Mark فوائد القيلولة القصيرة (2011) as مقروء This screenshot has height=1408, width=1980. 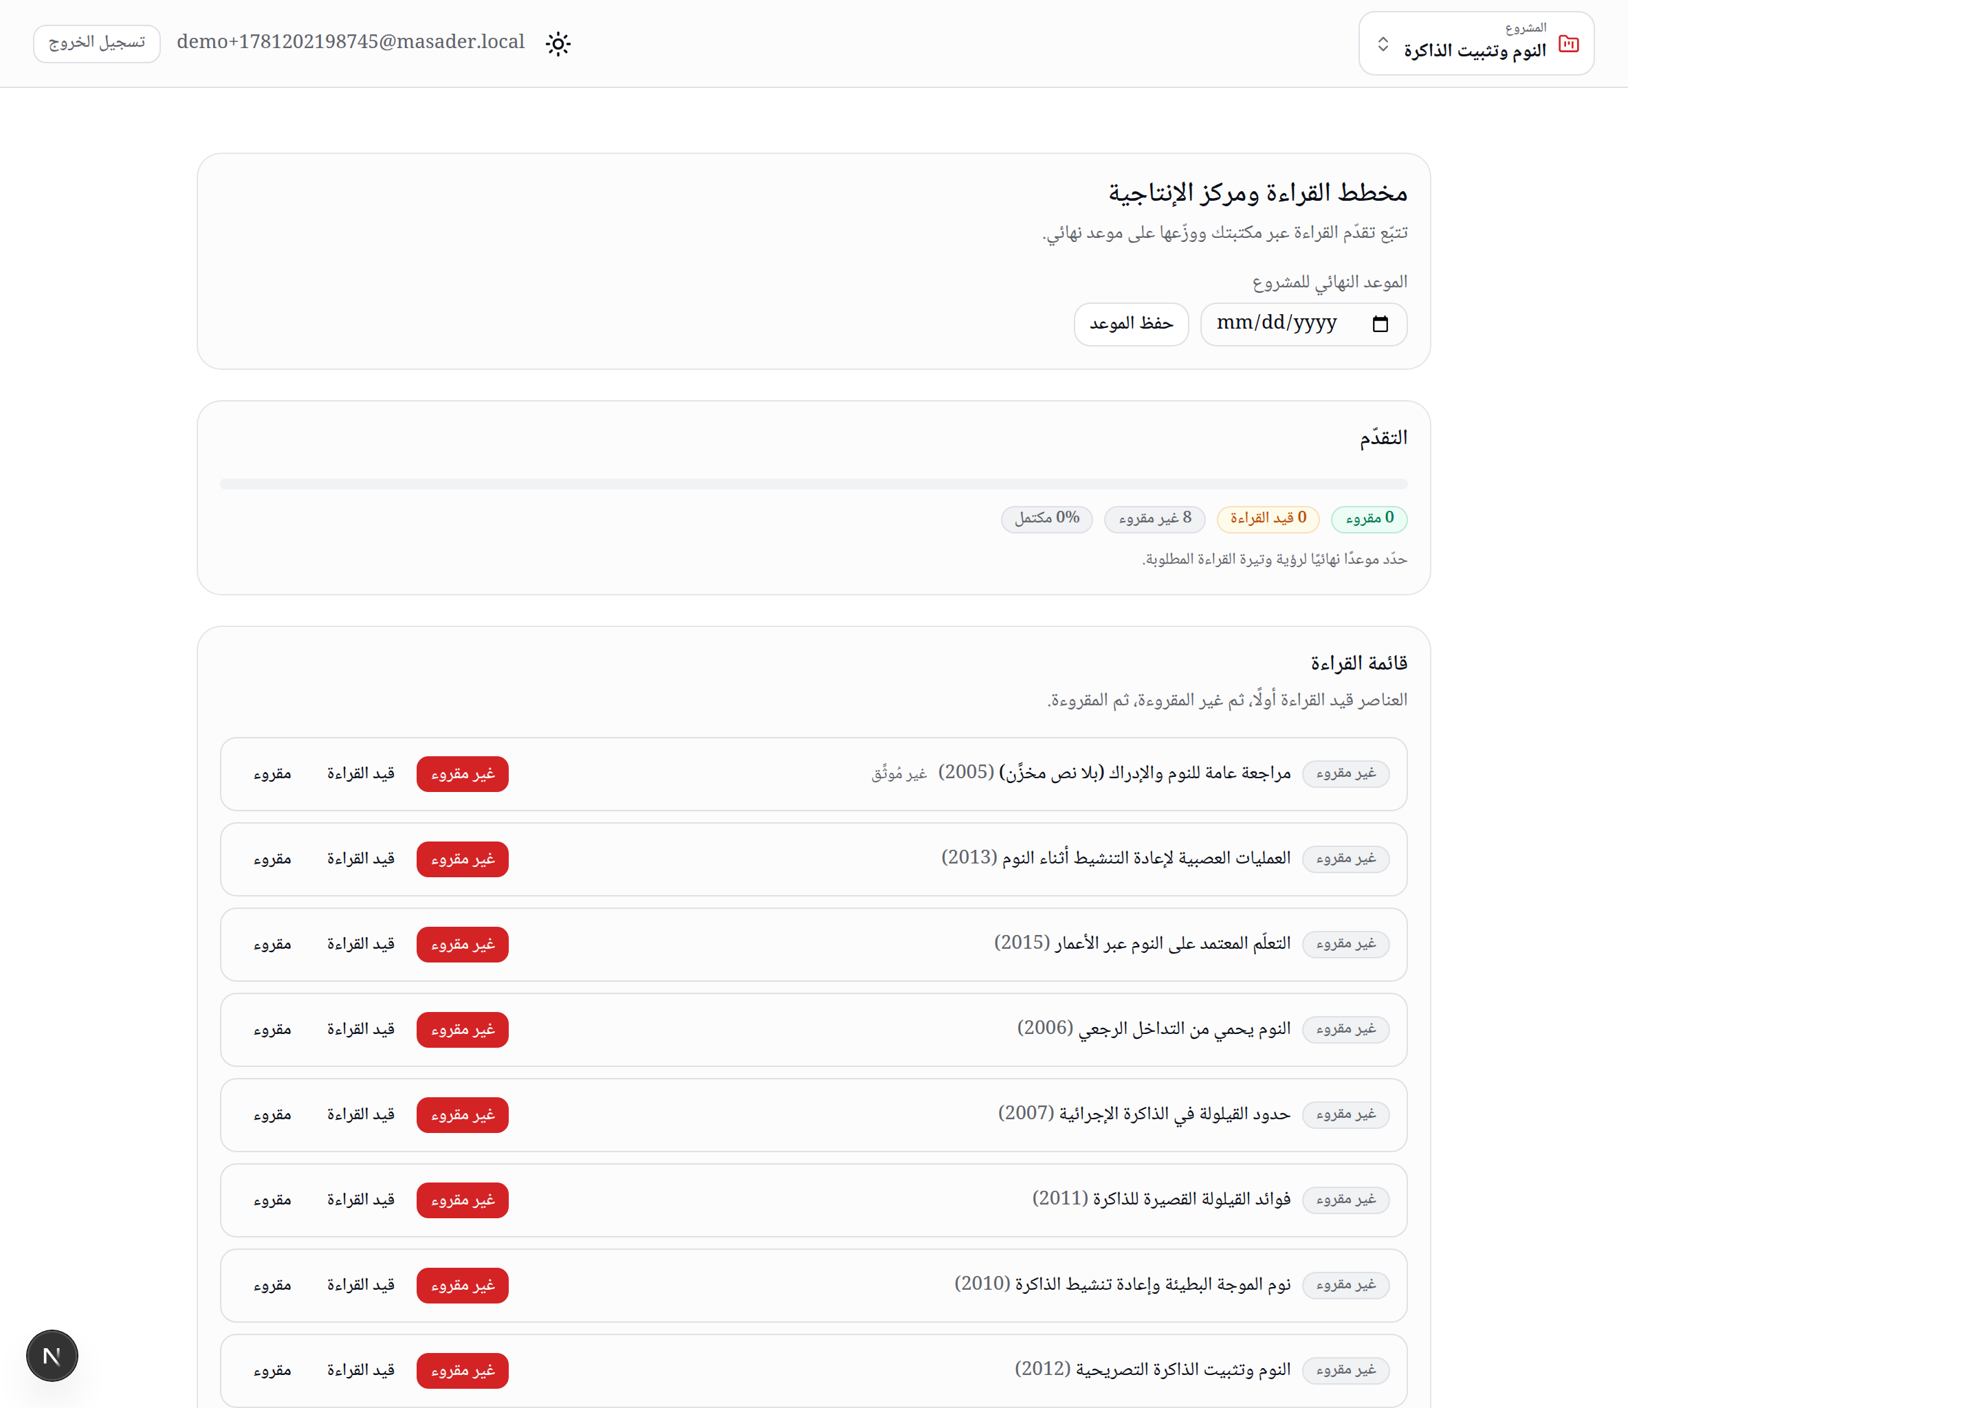click(272, 1200)
